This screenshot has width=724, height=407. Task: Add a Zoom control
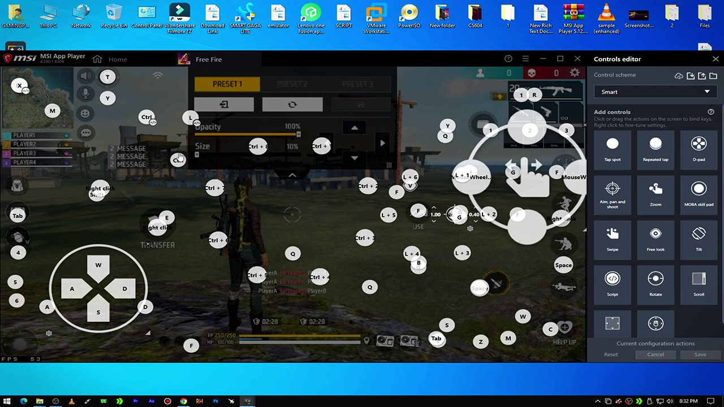click(x=656, y=194)
